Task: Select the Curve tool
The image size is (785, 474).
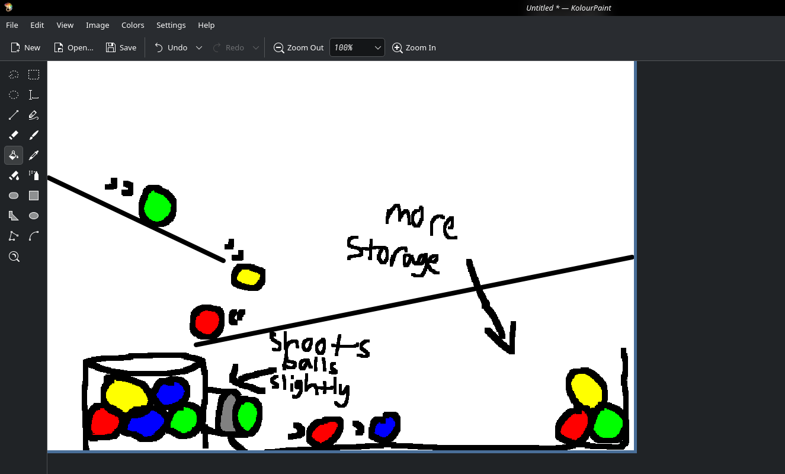Action: click(34, 236)
